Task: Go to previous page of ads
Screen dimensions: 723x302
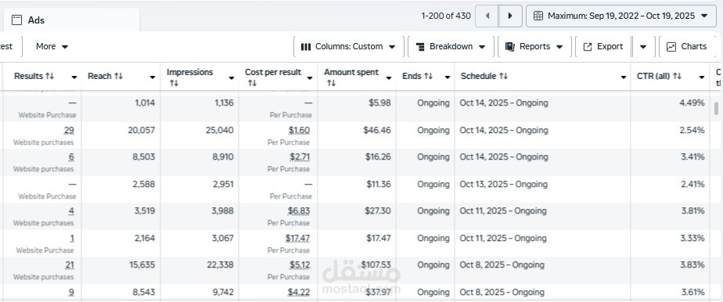Action: click(x=487, y=16)
